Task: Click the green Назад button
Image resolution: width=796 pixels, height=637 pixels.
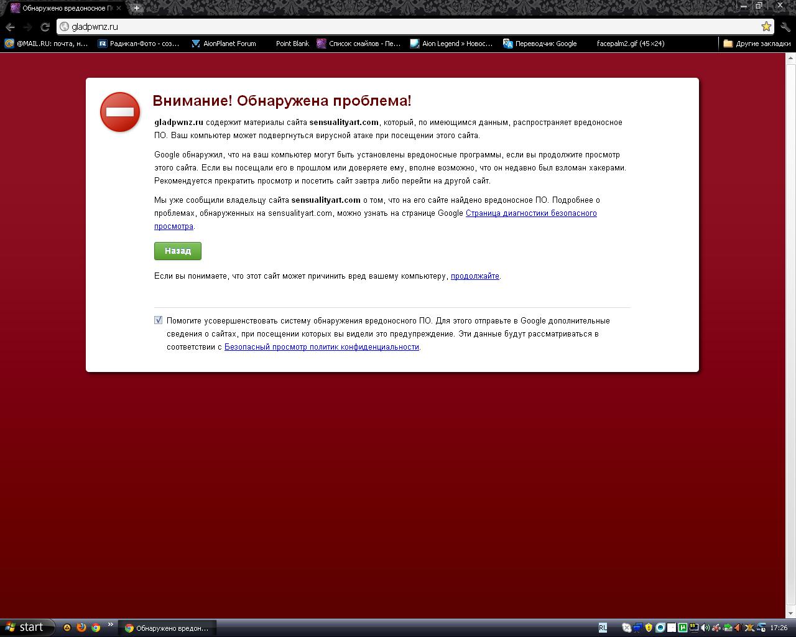Action: tap(178, 251)
